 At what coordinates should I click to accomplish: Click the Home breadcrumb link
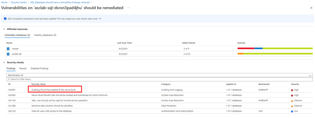point(4,3)
